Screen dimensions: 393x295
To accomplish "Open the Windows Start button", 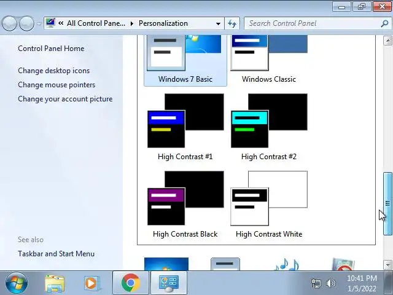I will click(17, 283).
